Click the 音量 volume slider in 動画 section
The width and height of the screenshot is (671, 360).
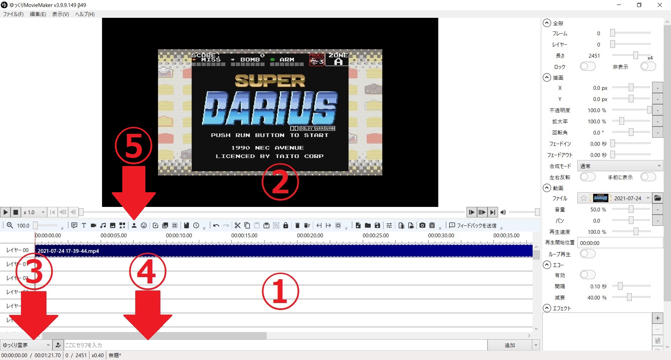pyautogui.click(x=632, y=209)
